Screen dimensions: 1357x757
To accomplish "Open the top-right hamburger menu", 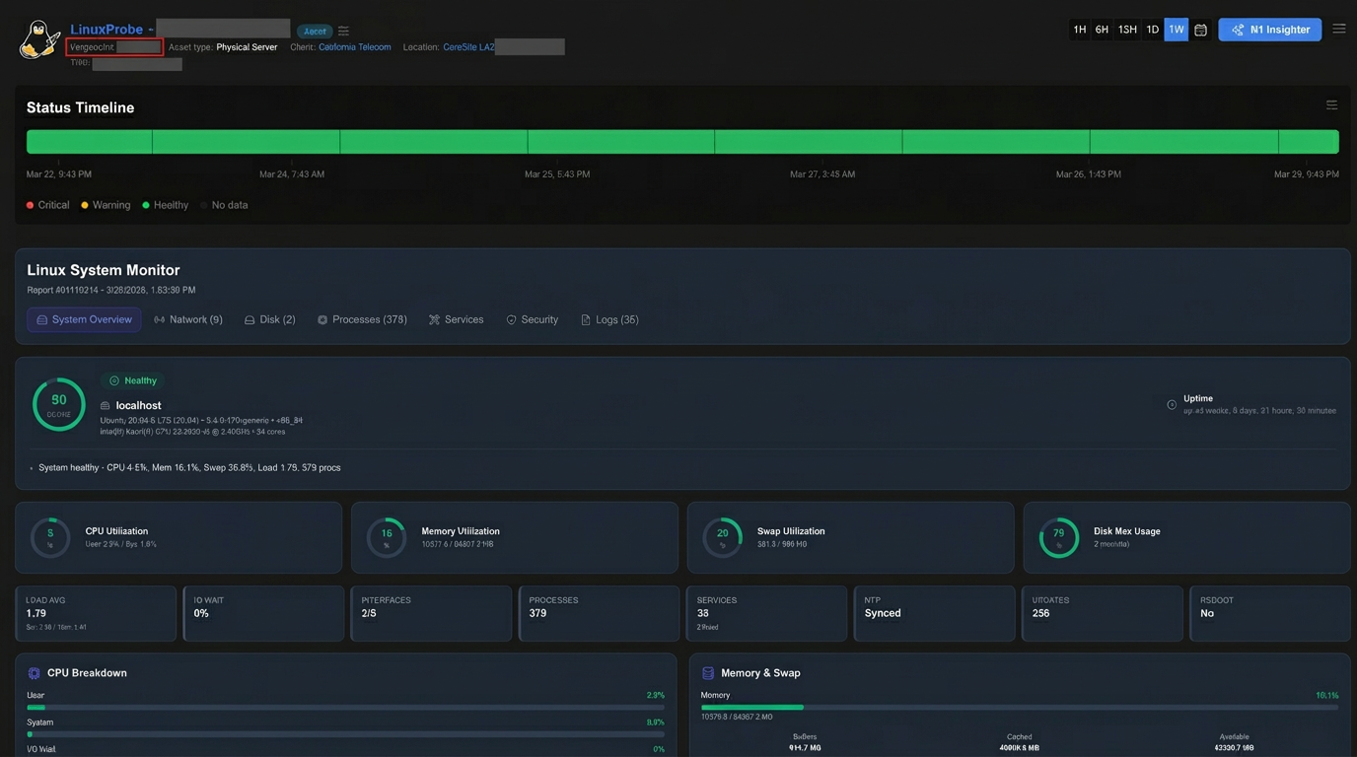I will pos(1338,29).
